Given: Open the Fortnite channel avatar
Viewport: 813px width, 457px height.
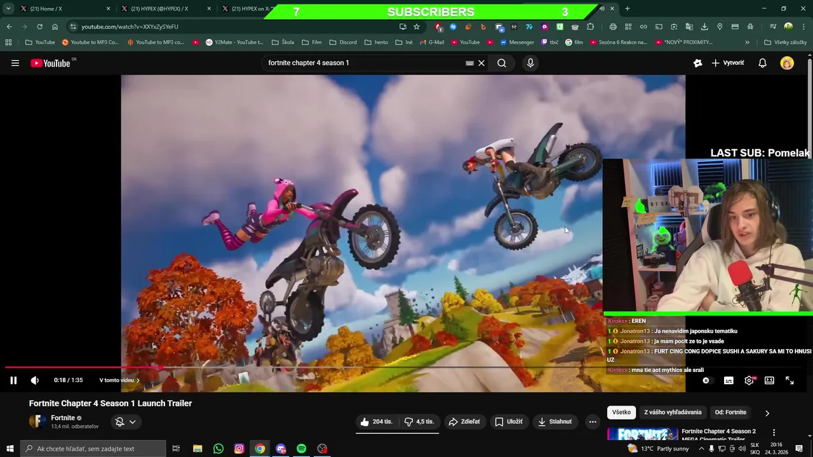Looking at the screenshot, I should (x=37, y=421).
